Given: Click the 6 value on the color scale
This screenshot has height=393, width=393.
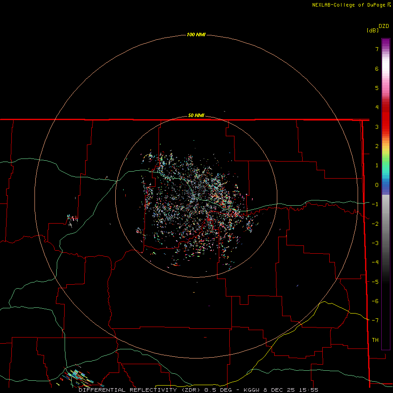Looking at the screenshot, I should pos(377,69).
